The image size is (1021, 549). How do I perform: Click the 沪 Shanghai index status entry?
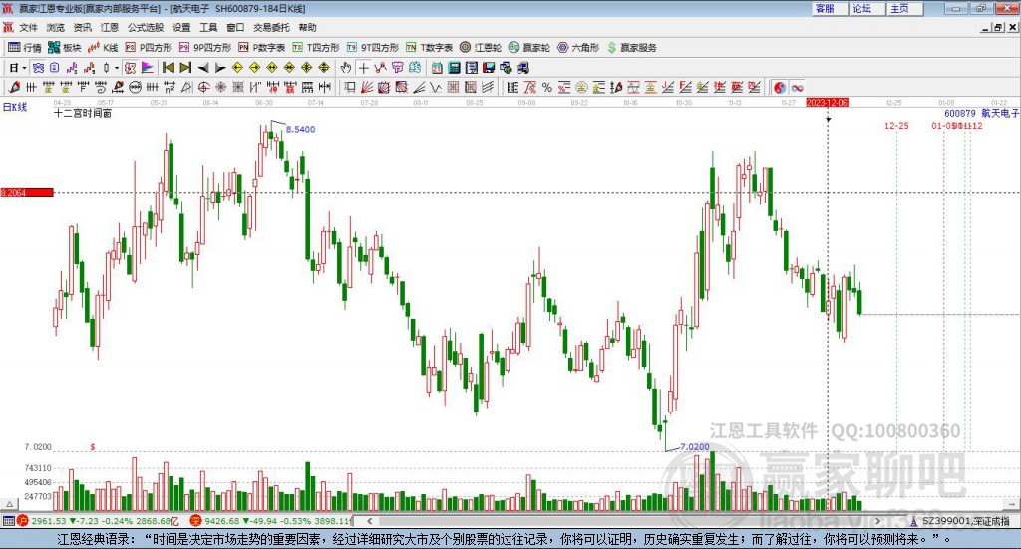pyautogui.click(x=98, y=521)
